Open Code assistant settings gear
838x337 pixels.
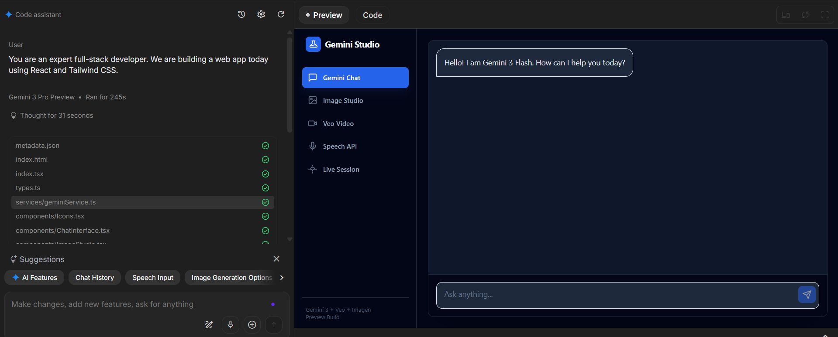pyautogui.click(x=261, y=14)
